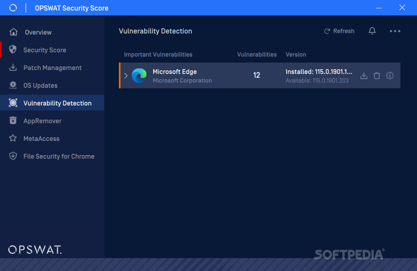The image size is (417, 271).
Task: Open the Security Score menu item
Action: 52,50
